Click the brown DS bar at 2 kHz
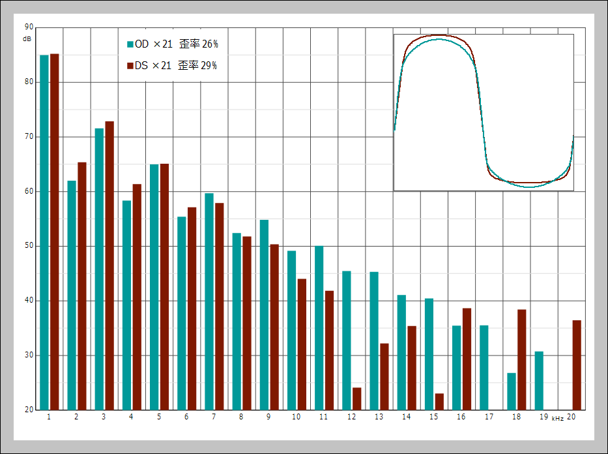 (x=82, y=286)
